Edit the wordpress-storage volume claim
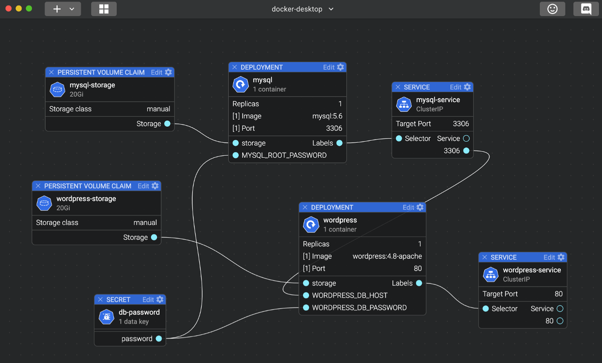This screenshot has width=602, height=363. tap(143, 186)
